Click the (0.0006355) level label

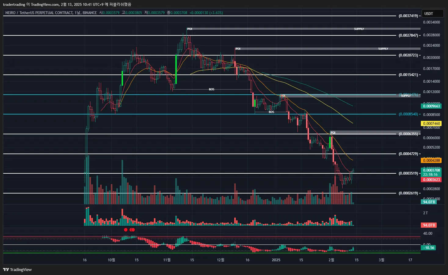[408, 134]
